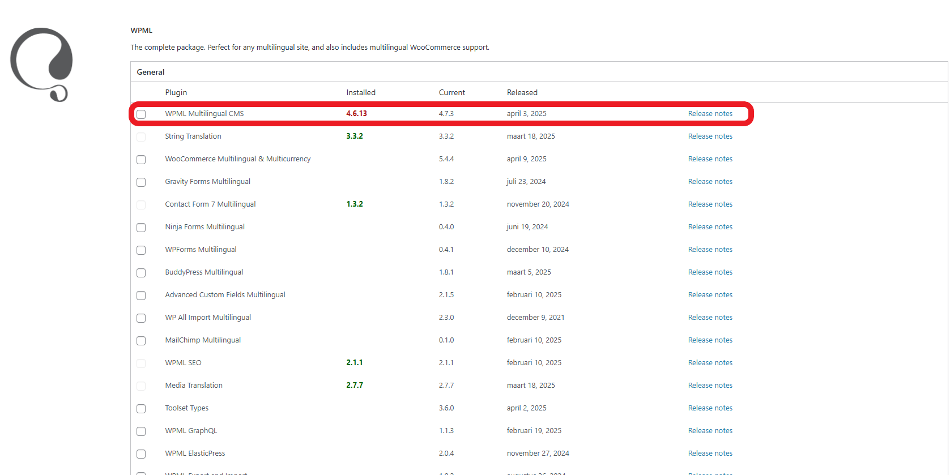Click the String Translation plugin name
Screen dimensions: 950x475
point(193,136)
